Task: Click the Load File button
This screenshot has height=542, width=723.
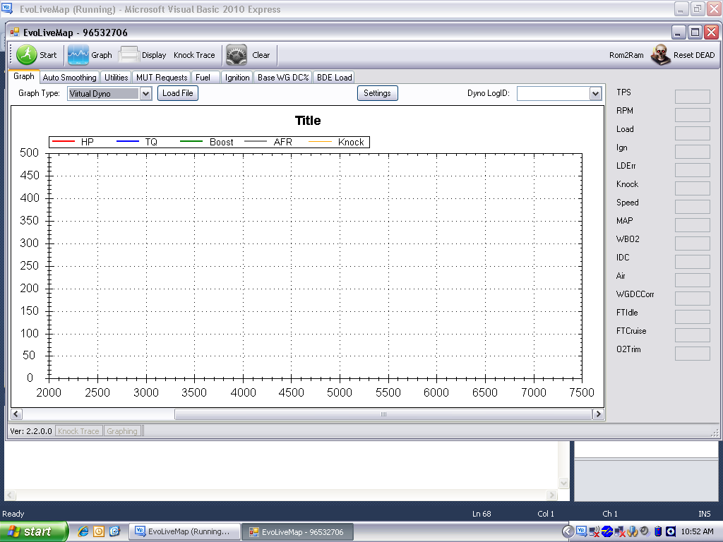Action: tap(177, 93)
